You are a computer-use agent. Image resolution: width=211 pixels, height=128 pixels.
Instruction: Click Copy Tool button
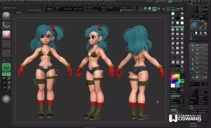click(x=194, y=10)
